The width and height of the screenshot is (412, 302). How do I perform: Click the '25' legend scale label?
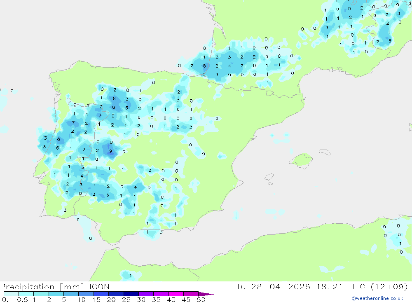126,300
